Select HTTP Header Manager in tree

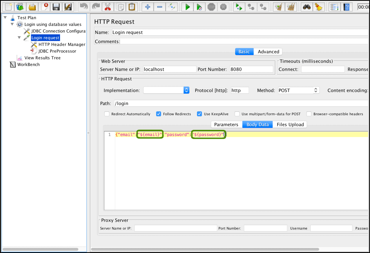pyautogui.click(x=62, y=44)
